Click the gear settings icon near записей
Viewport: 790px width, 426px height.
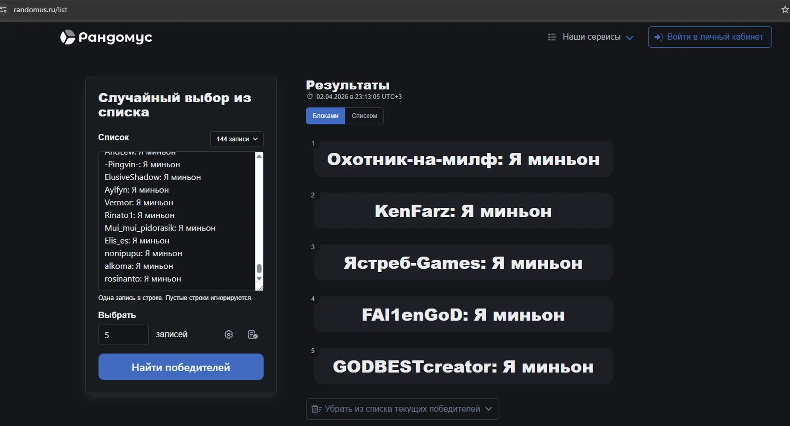[229, 334]
